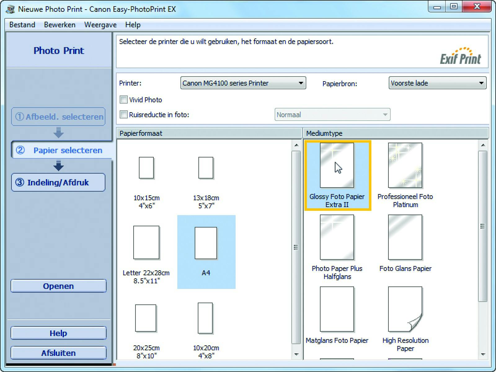Click the Afsluiten button
The width and height of the screenshot is (496, 372).
coord(59,353)
